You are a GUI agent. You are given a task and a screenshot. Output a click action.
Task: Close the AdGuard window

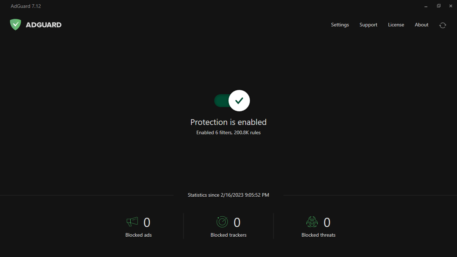point(451,6)
